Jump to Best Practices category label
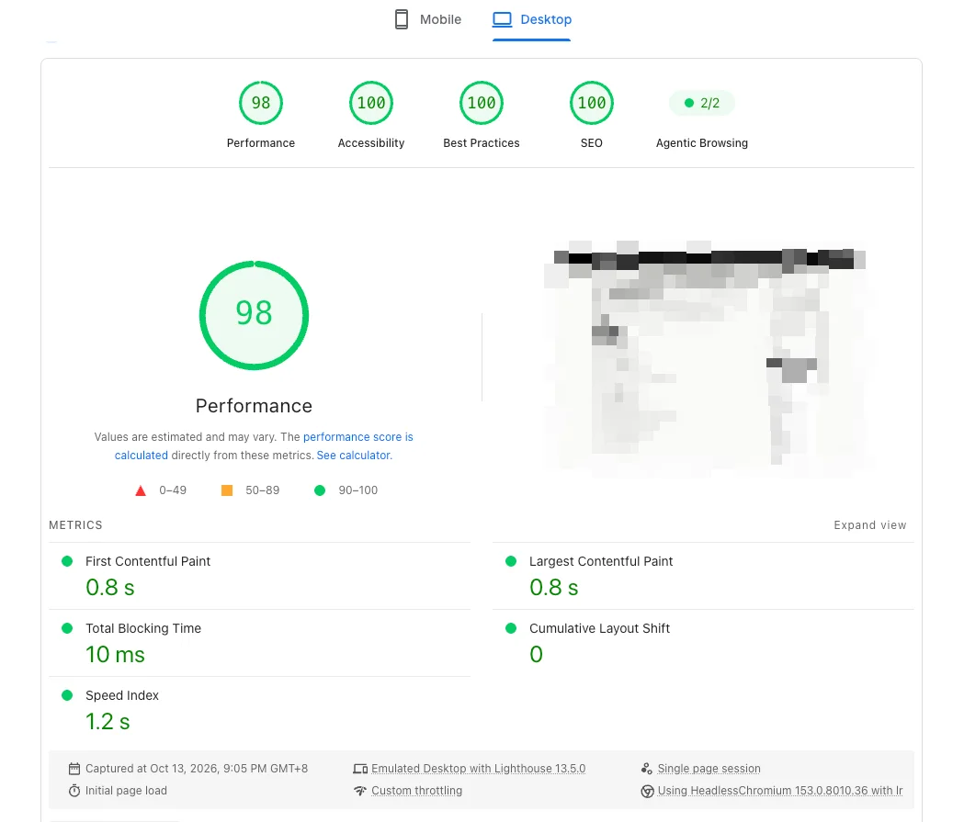 (482, 143)
